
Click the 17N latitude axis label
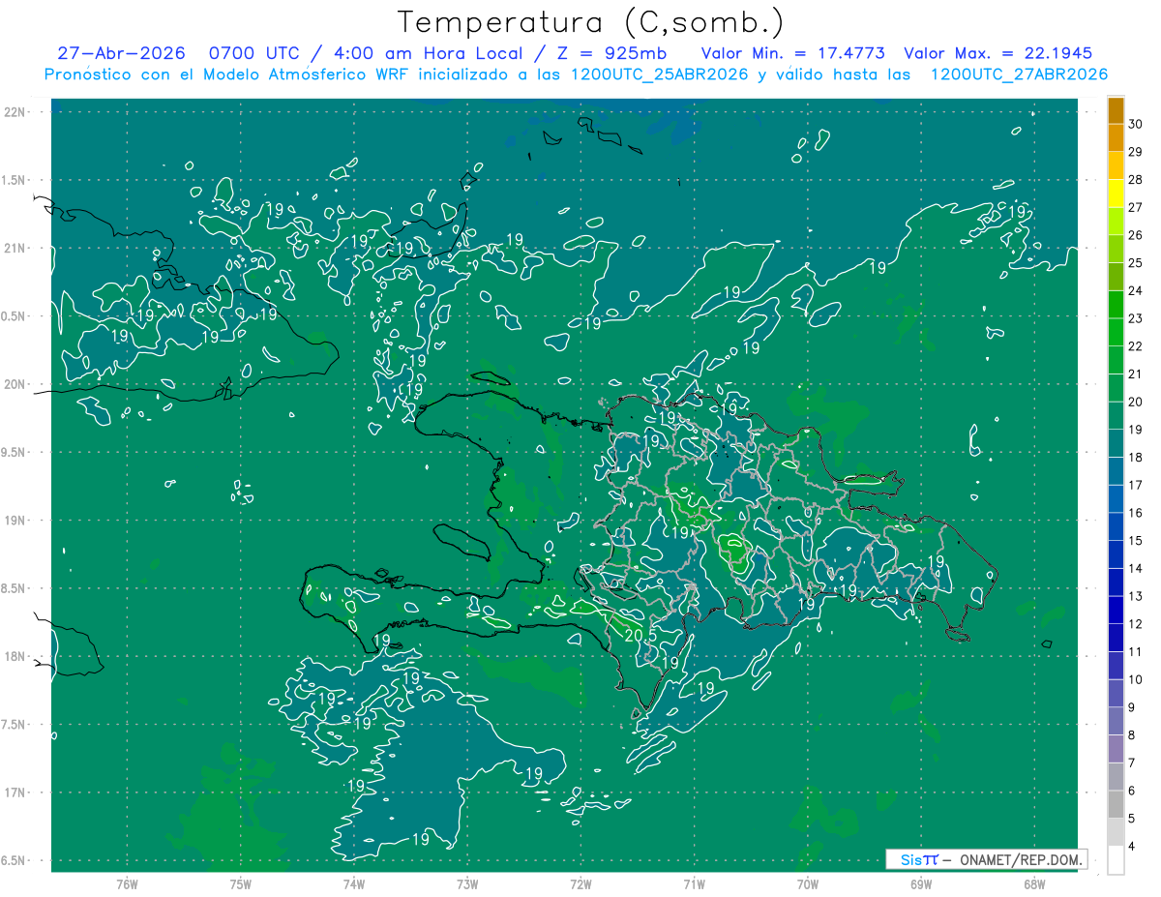tap(15, 792)
